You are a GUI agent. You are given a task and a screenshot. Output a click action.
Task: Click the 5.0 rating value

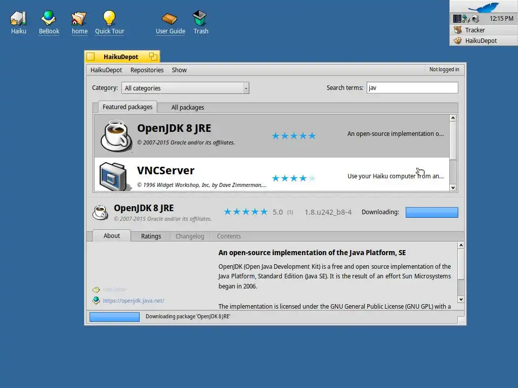point(278,212)
